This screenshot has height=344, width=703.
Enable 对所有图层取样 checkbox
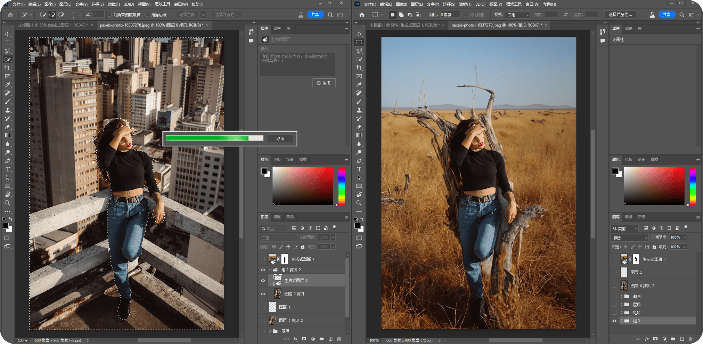pos(110,15)
